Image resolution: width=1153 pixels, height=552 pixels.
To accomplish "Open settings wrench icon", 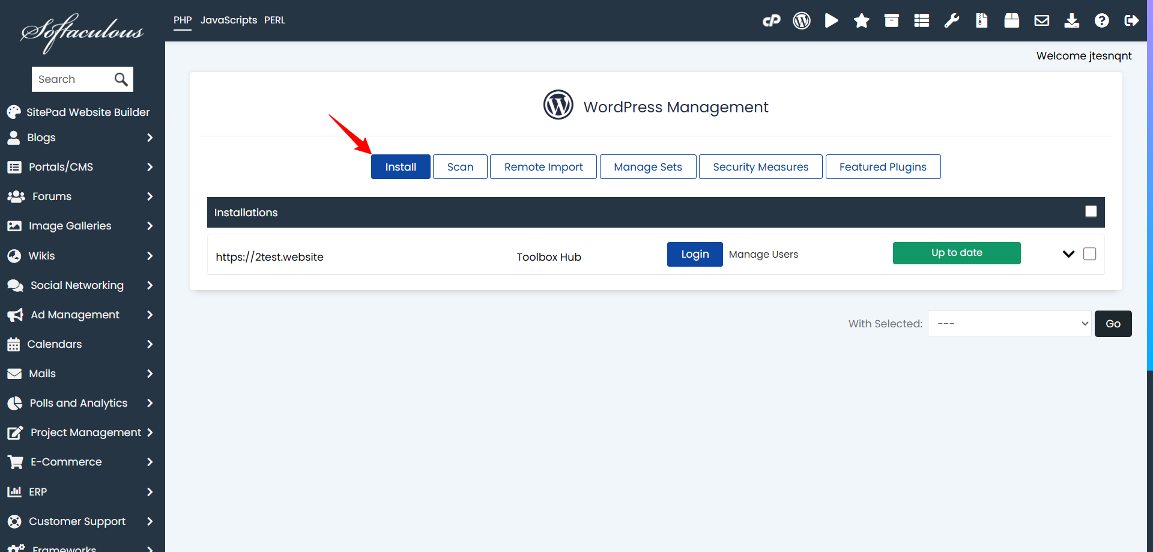I will [x=952, y=21].
